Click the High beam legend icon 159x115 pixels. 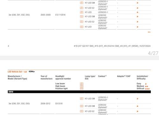coord(81,86)
